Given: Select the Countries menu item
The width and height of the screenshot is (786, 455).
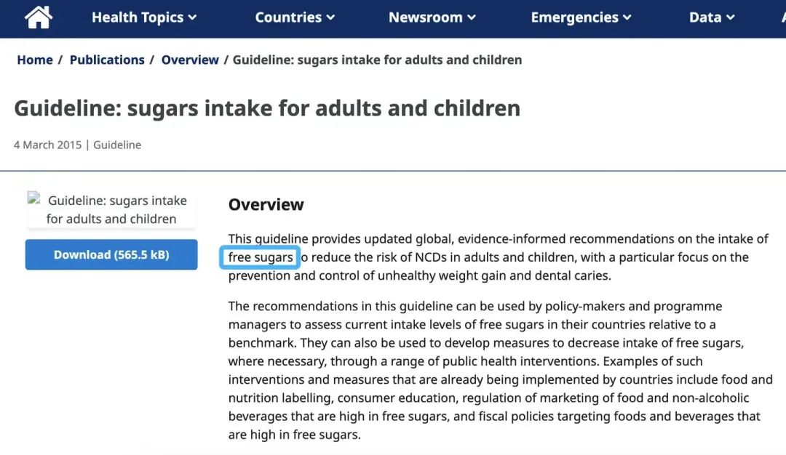Looking at the screenshot, I should [x=295, y=17].
